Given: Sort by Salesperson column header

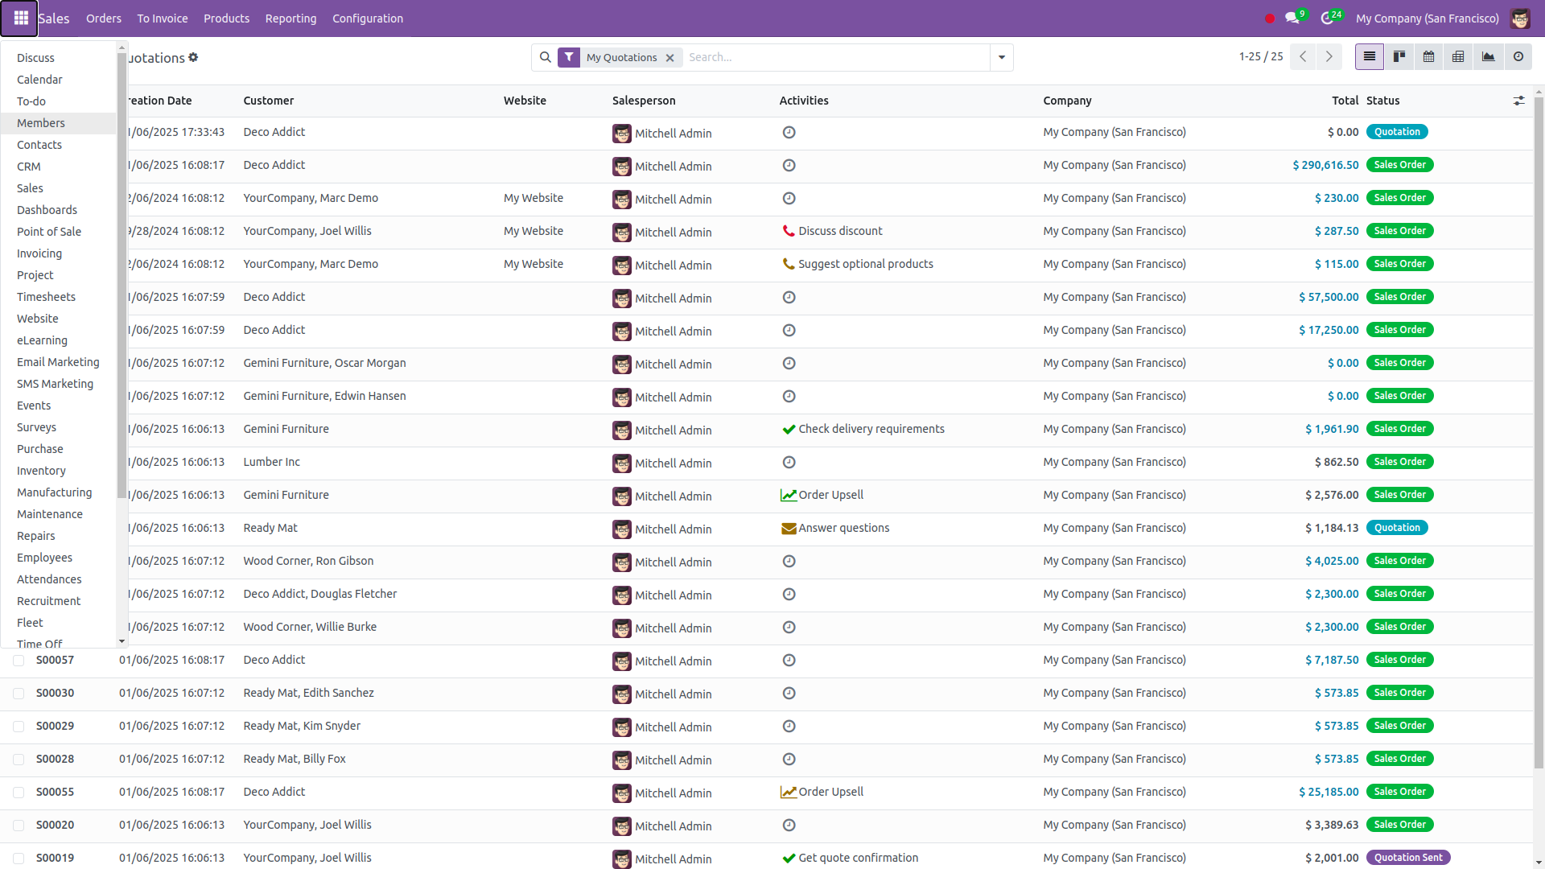Looking at the screenshot, I should 644,101.
